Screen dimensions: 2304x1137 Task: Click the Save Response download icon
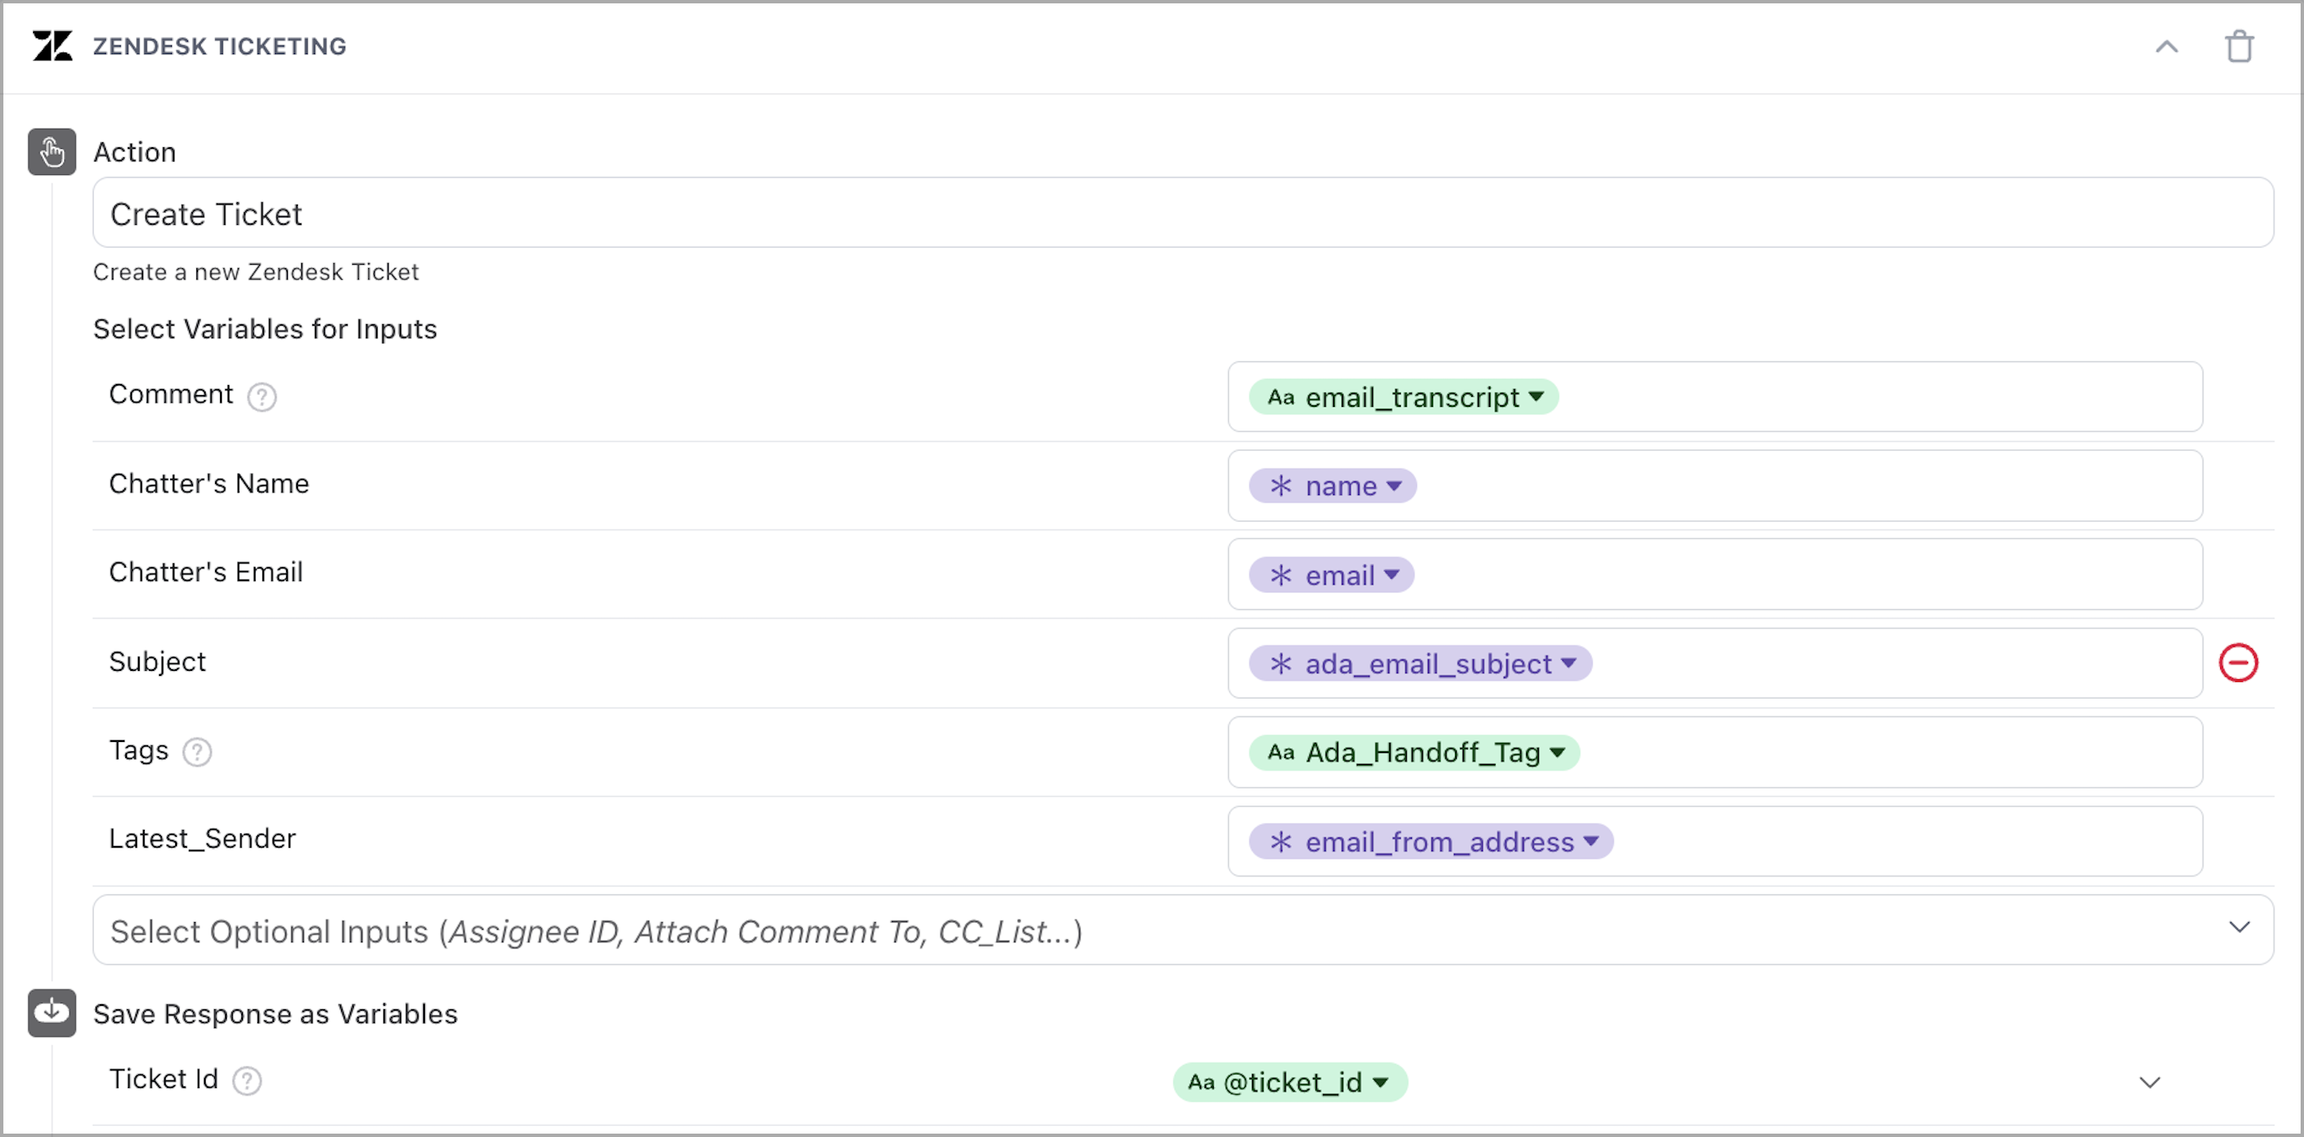[52, 1012]
